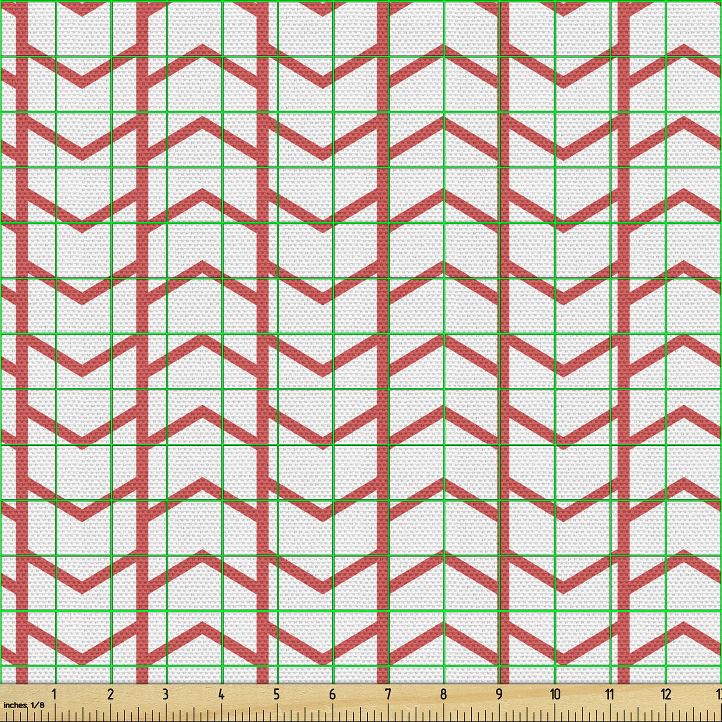Click the number 5 on the ruler
The height and width of the screenshot is (722, 722).
[277, 694]
